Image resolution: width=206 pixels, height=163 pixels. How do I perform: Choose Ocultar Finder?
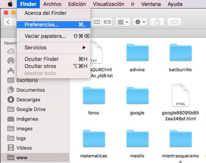click(54, 59)
